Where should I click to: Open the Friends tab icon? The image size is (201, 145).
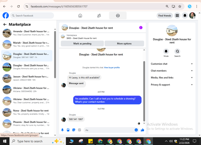pyautogui.click(x=99, y=16)
